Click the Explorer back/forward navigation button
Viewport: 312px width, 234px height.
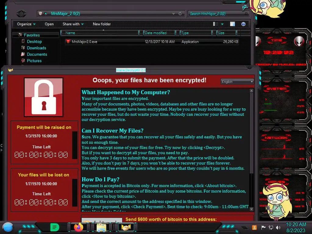(21, 14)
